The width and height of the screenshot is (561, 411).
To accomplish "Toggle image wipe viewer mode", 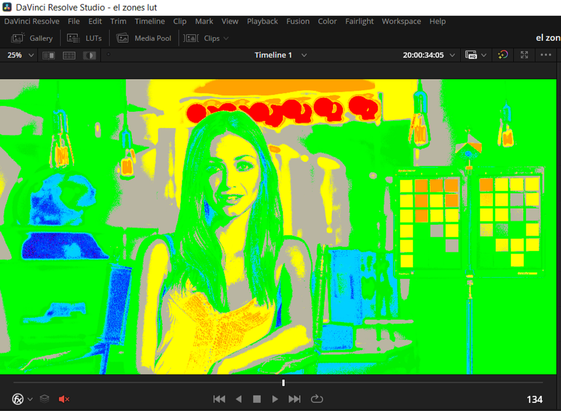I will 49,55.
